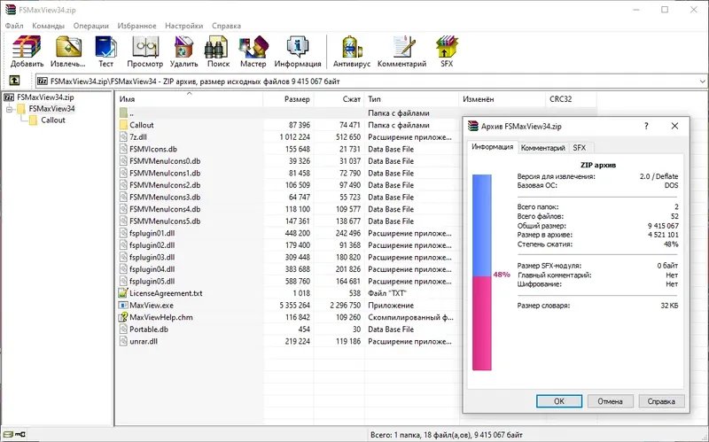Open the Поиск (Find) binoculars tool
This screenshot has height=442, width=709.
[217, 47]
